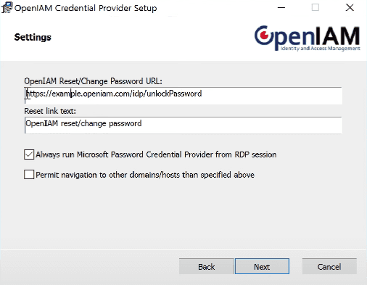This screenshot has width=367, height=285.
Task: Click the red dot in the OpenIAM logo
Action: (x=265, y=36)
